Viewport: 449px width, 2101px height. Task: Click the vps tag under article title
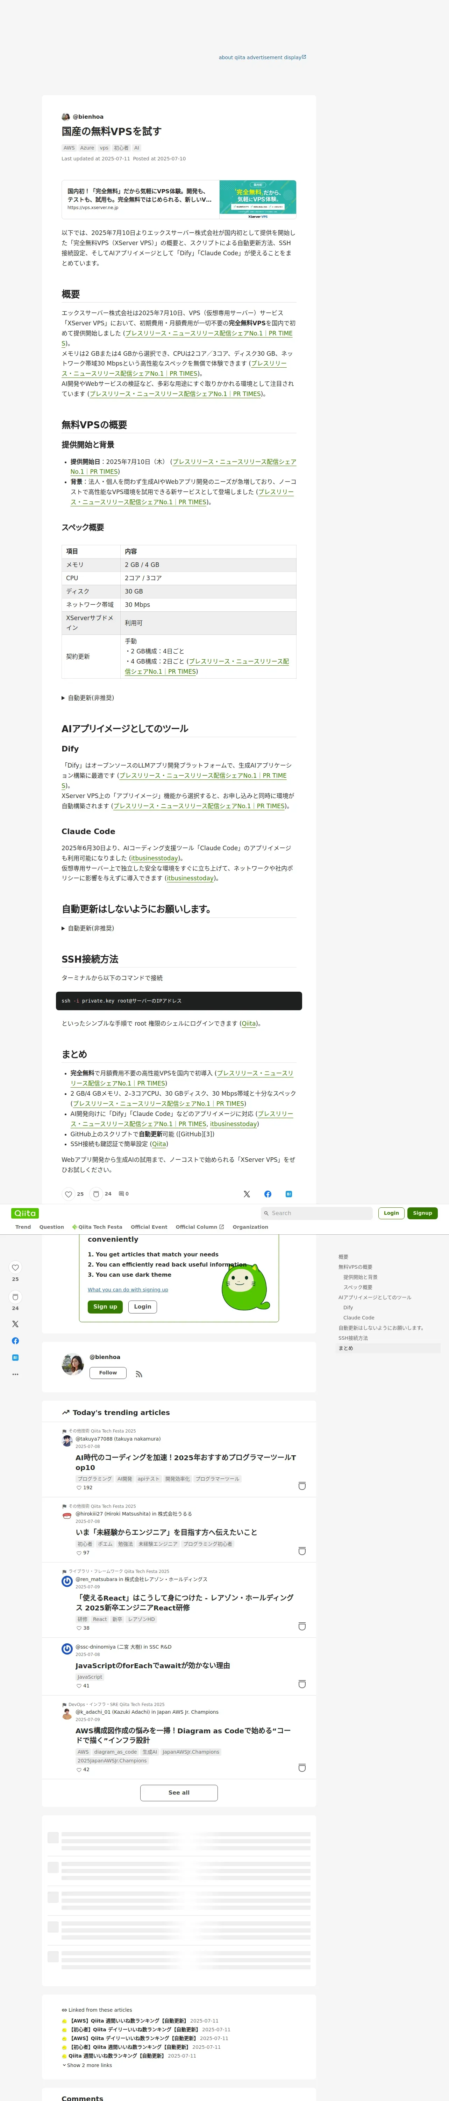pyautogui.click(x=104, y=148)
